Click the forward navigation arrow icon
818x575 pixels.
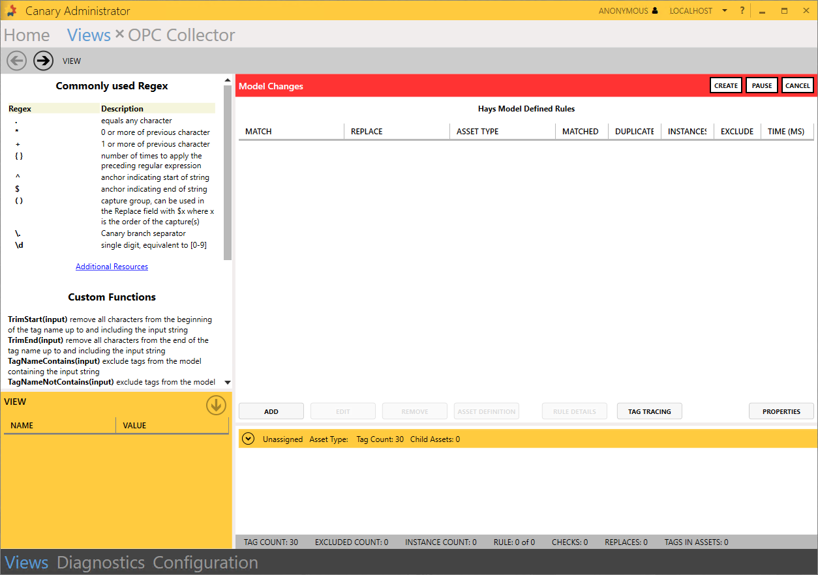tap(43, 61)
